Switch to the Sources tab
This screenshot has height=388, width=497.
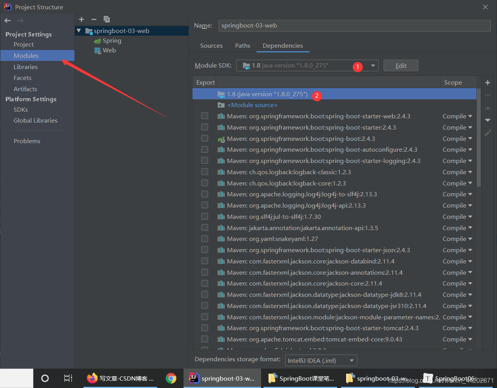coord(211,46)
